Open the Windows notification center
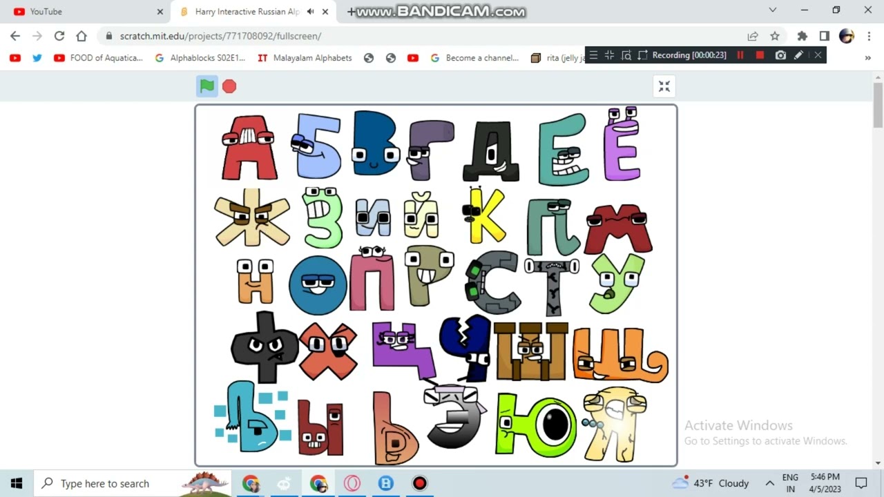The width and height of the screenshot is (884, 497). coord(861,483)
